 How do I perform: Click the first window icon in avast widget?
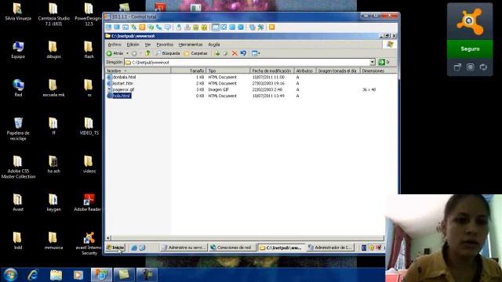(457, 67)
